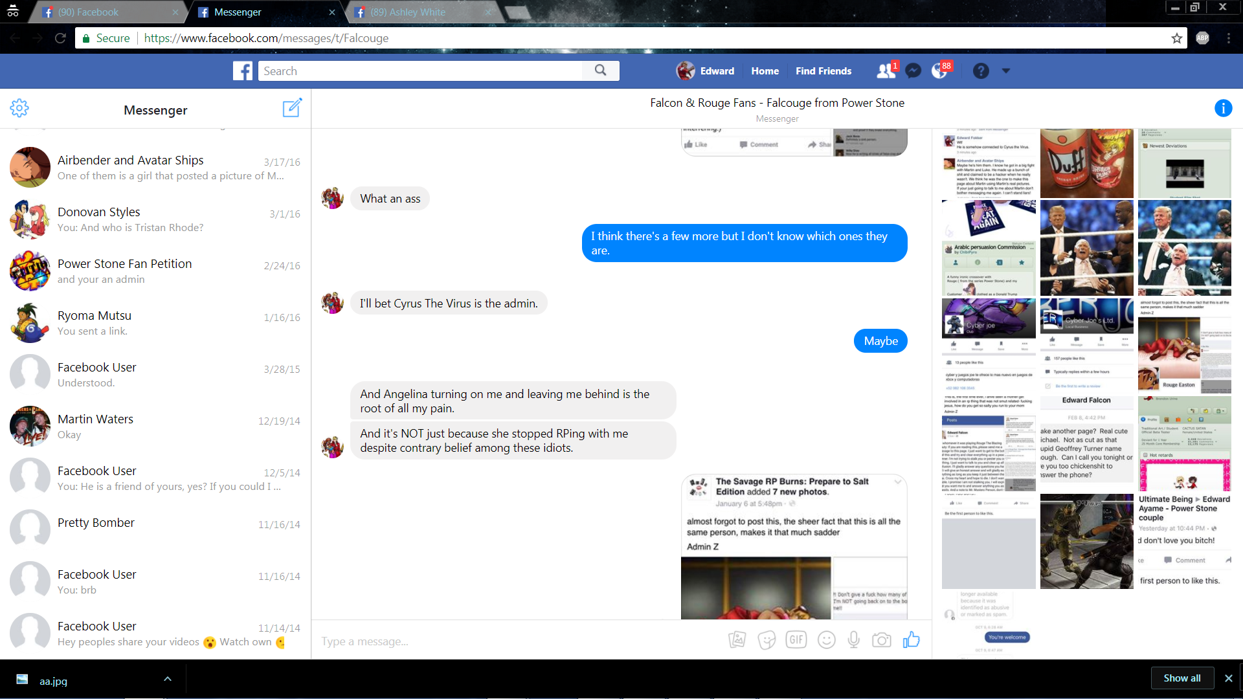This screenshot has height=699, width=1243.
Task: Expand the account dropdown arrow in blue bar
Action: point(1006,71)
